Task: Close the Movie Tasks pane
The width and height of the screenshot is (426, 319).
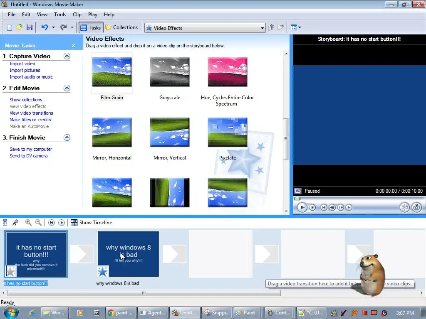Action: (73, 46)
